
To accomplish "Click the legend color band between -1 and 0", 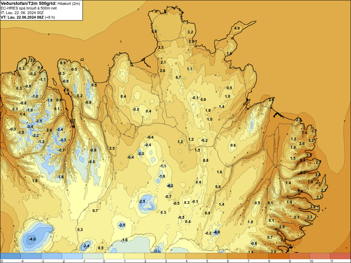I will (x=93, y=256).
